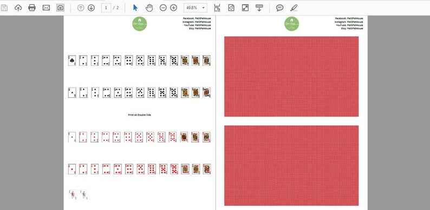Print the document using printer icon
Viewport: 430px width, 210px height.
(x=32, y=8)
